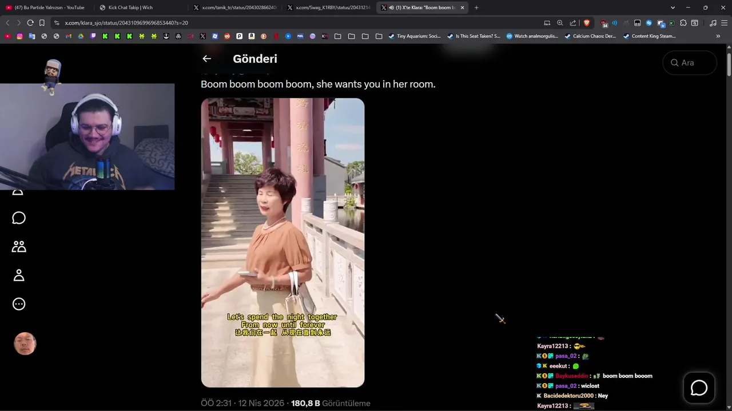
Task: Open the Reddit bookmark icon
Action: 227,36
